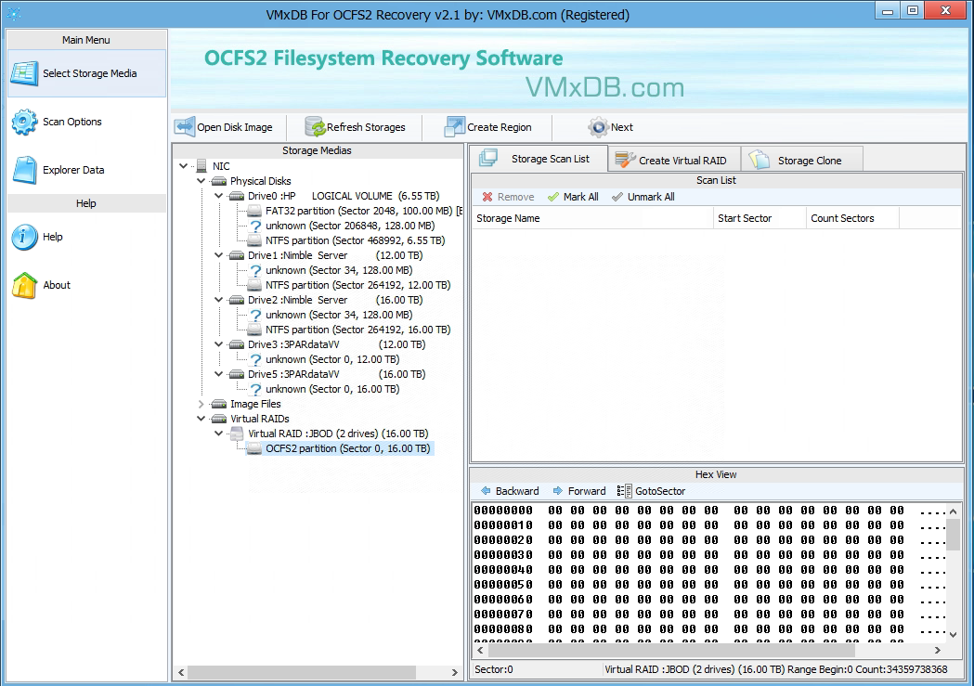Click the Select Storage Media icon

tap(24, 73)
